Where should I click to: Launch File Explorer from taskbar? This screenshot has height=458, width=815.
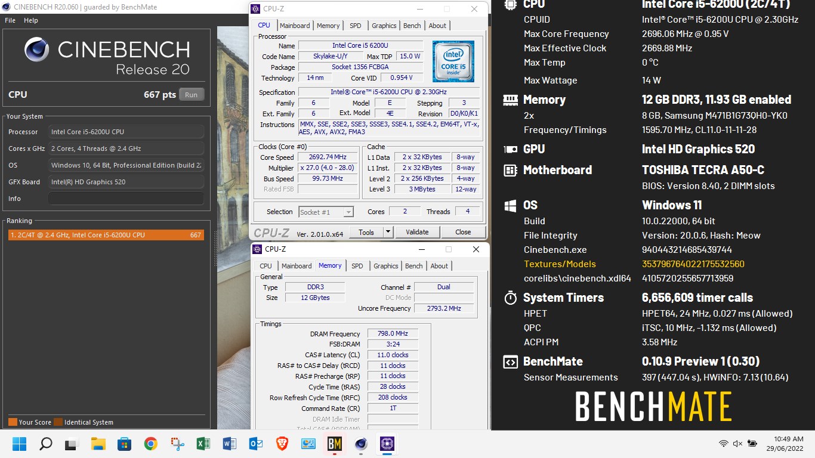coord(98,444)
